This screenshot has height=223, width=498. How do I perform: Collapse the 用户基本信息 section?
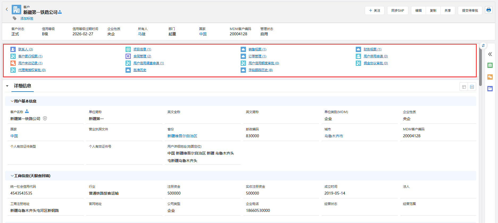12,101
